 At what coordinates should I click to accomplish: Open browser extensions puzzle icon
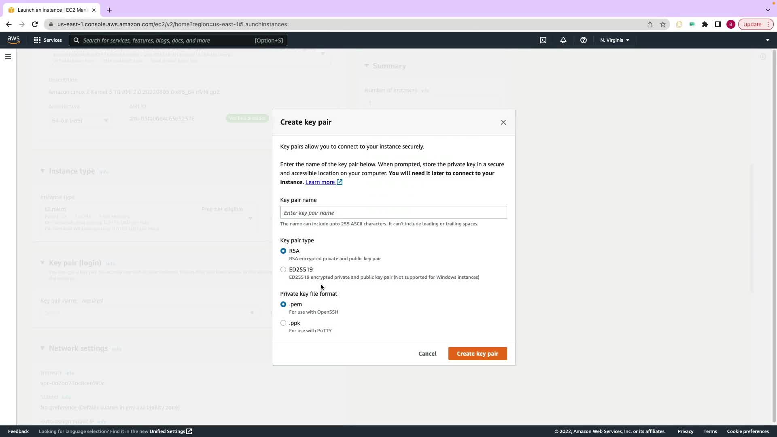pos(705,24)
